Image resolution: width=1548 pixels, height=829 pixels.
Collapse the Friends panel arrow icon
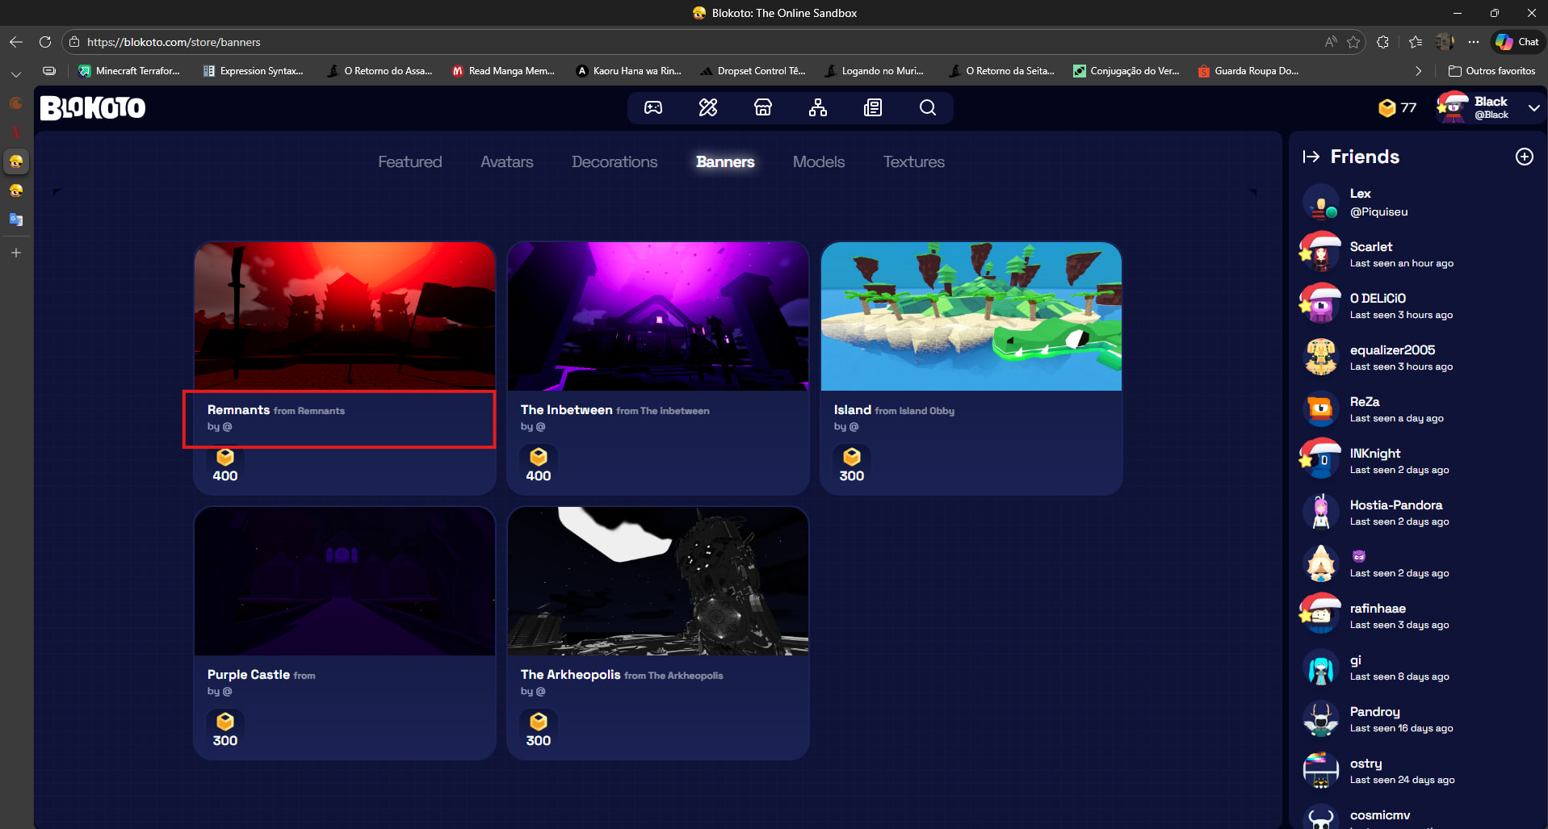pyautogui.click(x=1311, y=157)
